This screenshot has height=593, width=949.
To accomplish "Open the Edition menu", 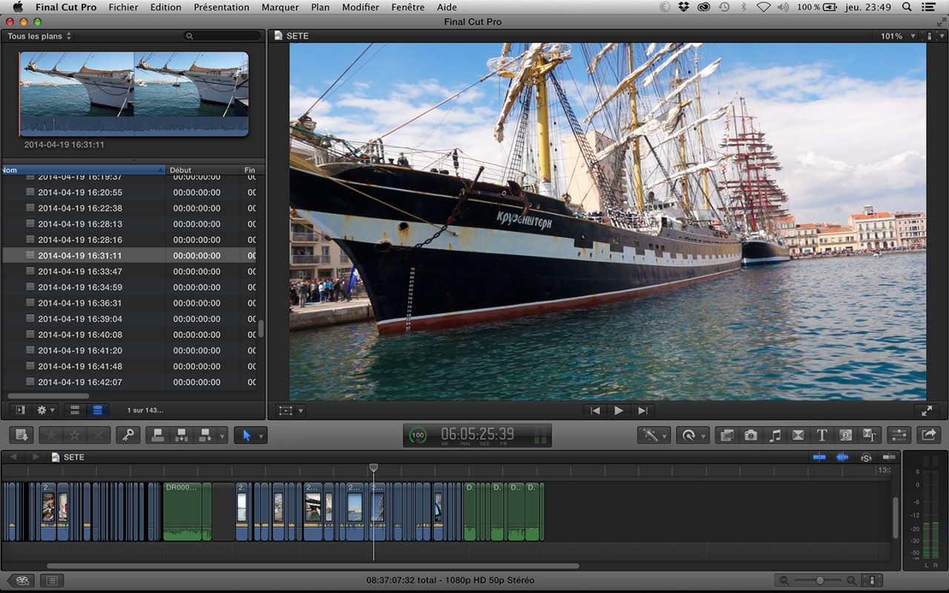I will (x=165, y=7).
